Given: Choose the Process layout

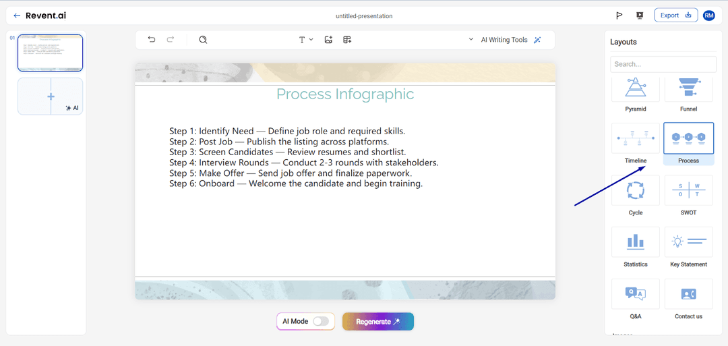Looking at the screenshot, I should (x=688, y=143).
